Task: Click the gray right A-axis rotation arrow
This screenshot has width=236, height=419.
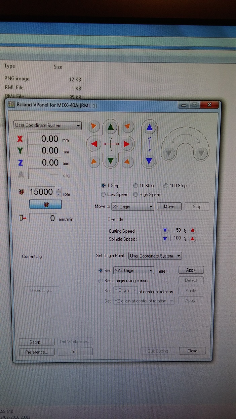Action: [x=201, y=154]
